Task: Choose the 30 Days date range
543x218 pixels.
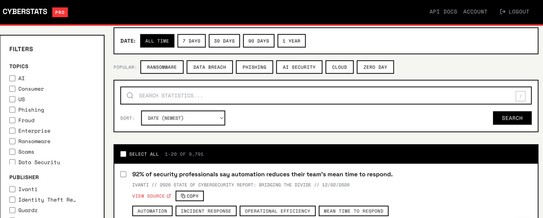Action: [x=224, y=41]
